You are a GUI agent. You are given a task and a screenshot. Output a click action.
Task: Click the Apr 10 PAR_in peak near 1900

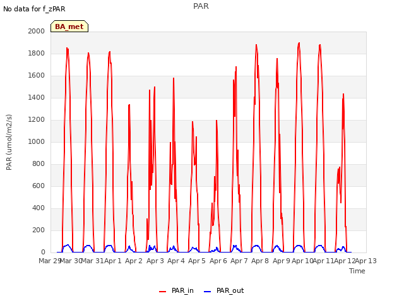[x=299, y=43]
